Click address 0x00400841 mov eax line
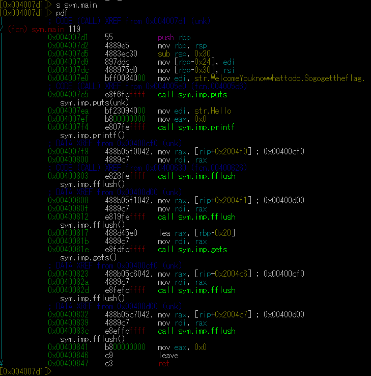Screen dimensions: 371x376 pos(127,347)
